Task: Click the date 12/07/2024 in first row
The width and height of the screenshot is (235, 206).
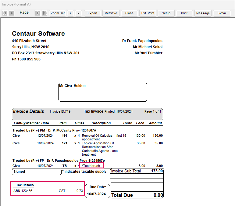Action: pyautogui.click(x=45, y=136)
